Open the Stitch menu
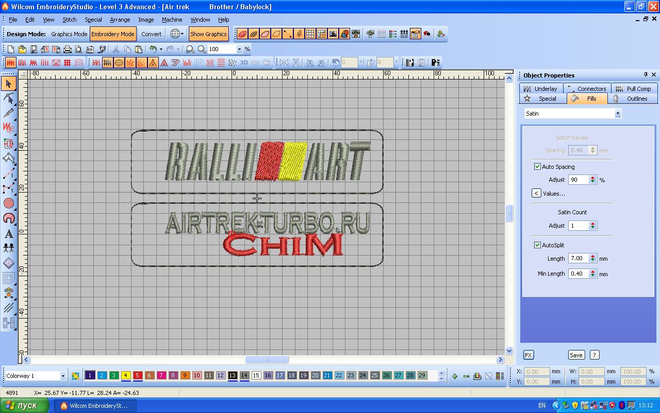Screen dimensions: 660x413 tap(69, 20)
